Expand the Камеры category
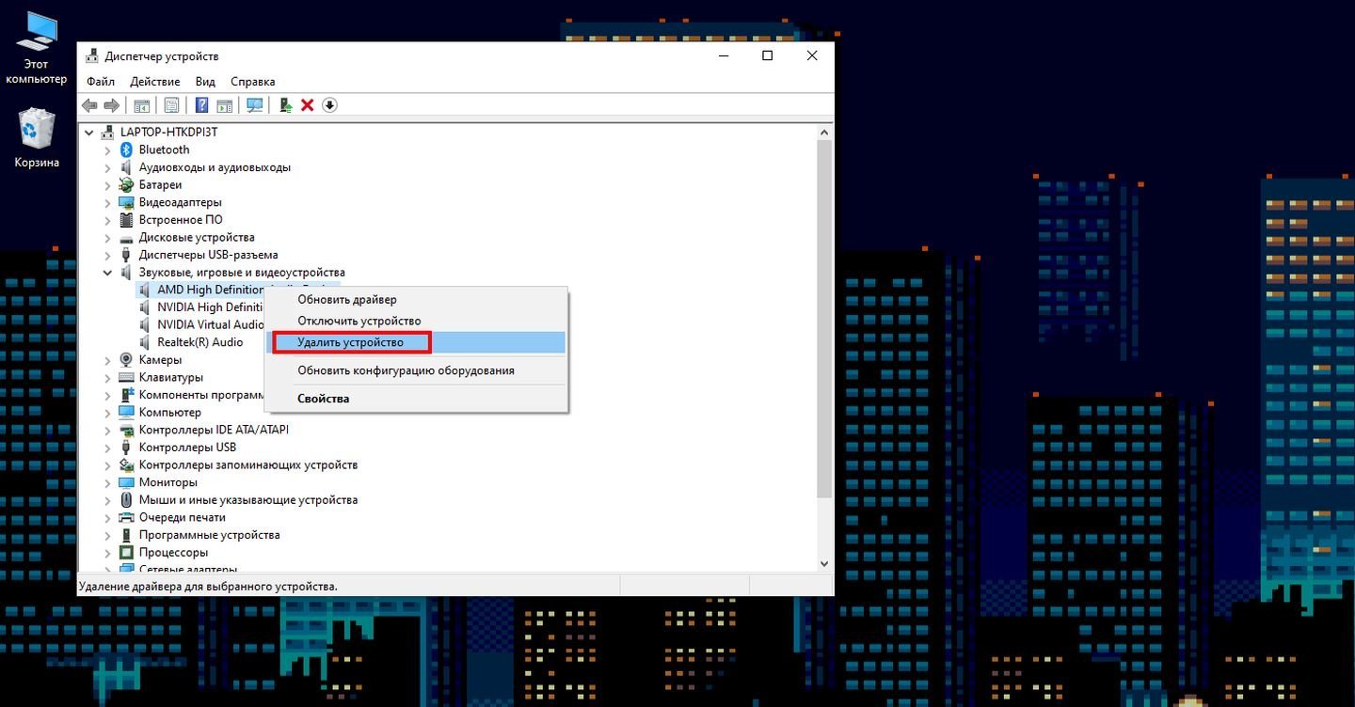The width and height of the screenshot is (1355, 707). pos(108,360)
